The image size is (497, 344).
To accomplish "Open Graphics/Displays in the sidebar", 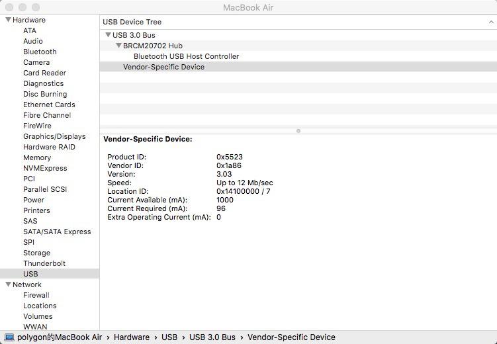I will (54, 136).
